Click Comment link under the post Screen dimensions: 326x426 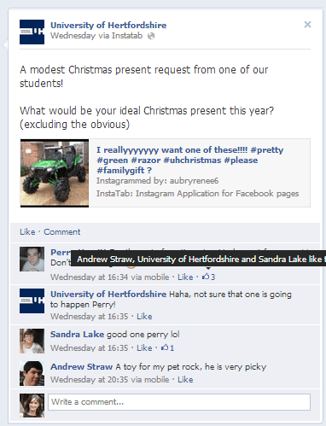pyautogui.click(x=62, y=232)
